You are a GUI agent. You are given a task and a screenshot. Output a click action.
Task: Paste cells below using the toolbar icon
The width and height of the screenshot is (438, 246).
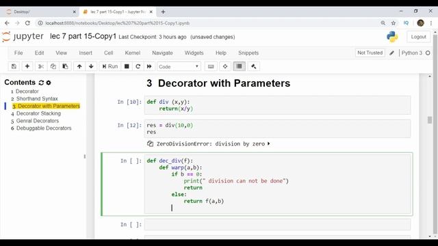(65, 66)
